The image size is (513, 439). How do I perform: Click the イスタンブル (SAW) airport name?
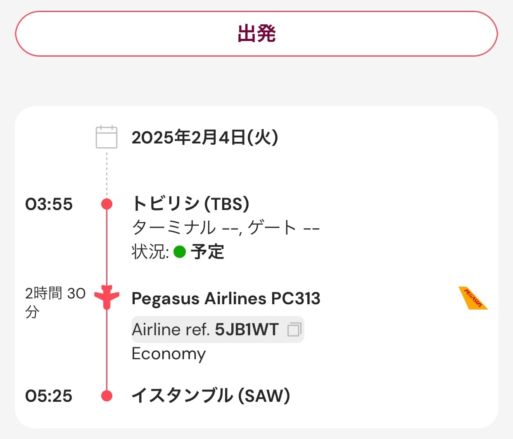tap(211, 396)
